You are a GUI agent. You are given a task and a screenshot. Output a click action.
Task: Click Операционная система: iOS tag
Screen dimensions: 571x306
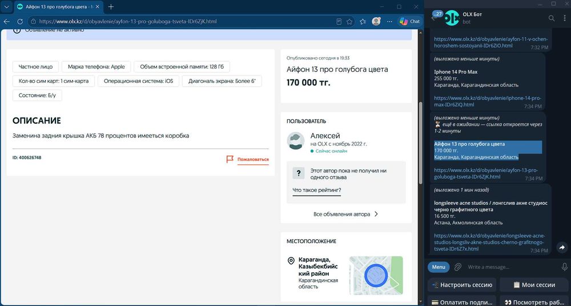[x=138, y=81]
